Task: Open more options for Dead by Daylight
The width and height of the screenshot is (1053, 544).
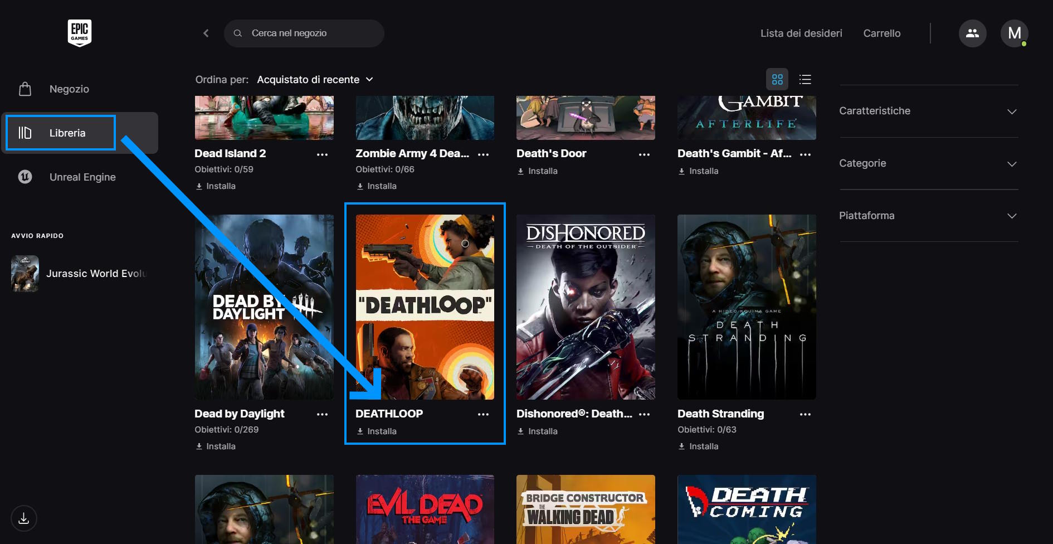Action: click(322, 414)
